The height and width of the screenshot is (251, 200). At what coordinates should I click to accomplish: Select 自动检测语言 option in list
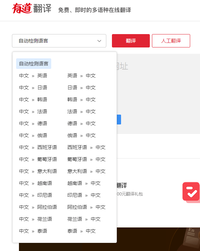pyautogui.click(x=34, y=64)
